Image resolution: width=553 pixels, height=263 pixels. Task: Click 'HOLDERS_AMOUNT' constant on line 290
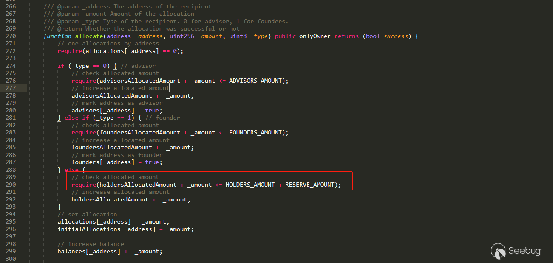click(250, 185)
